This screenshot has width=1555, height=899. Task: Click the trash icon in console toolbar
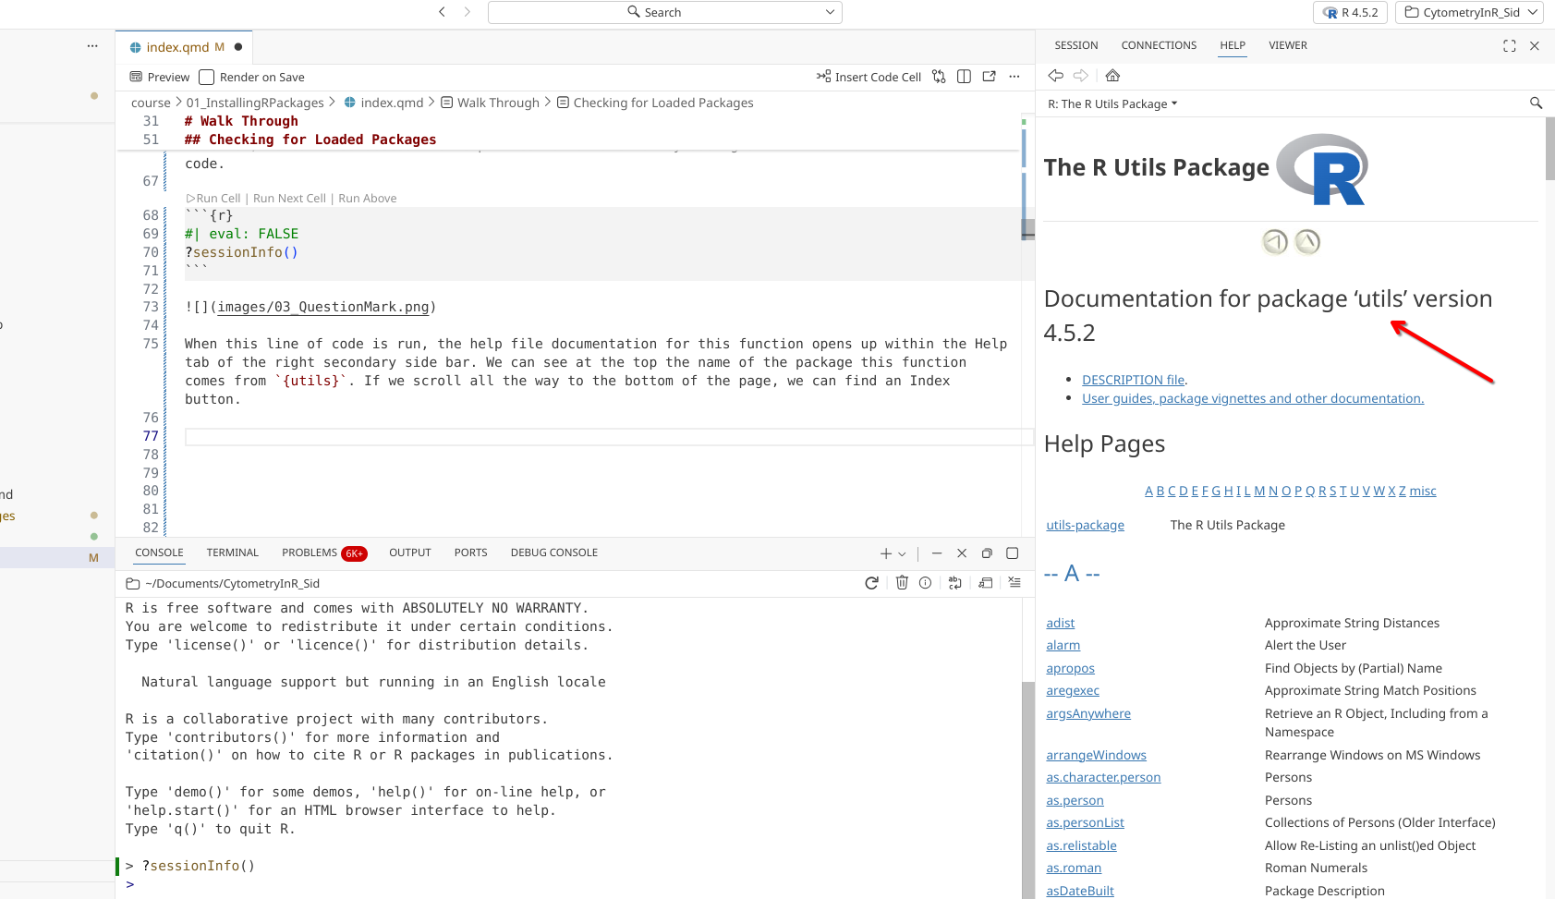click(x=902, y=583)
